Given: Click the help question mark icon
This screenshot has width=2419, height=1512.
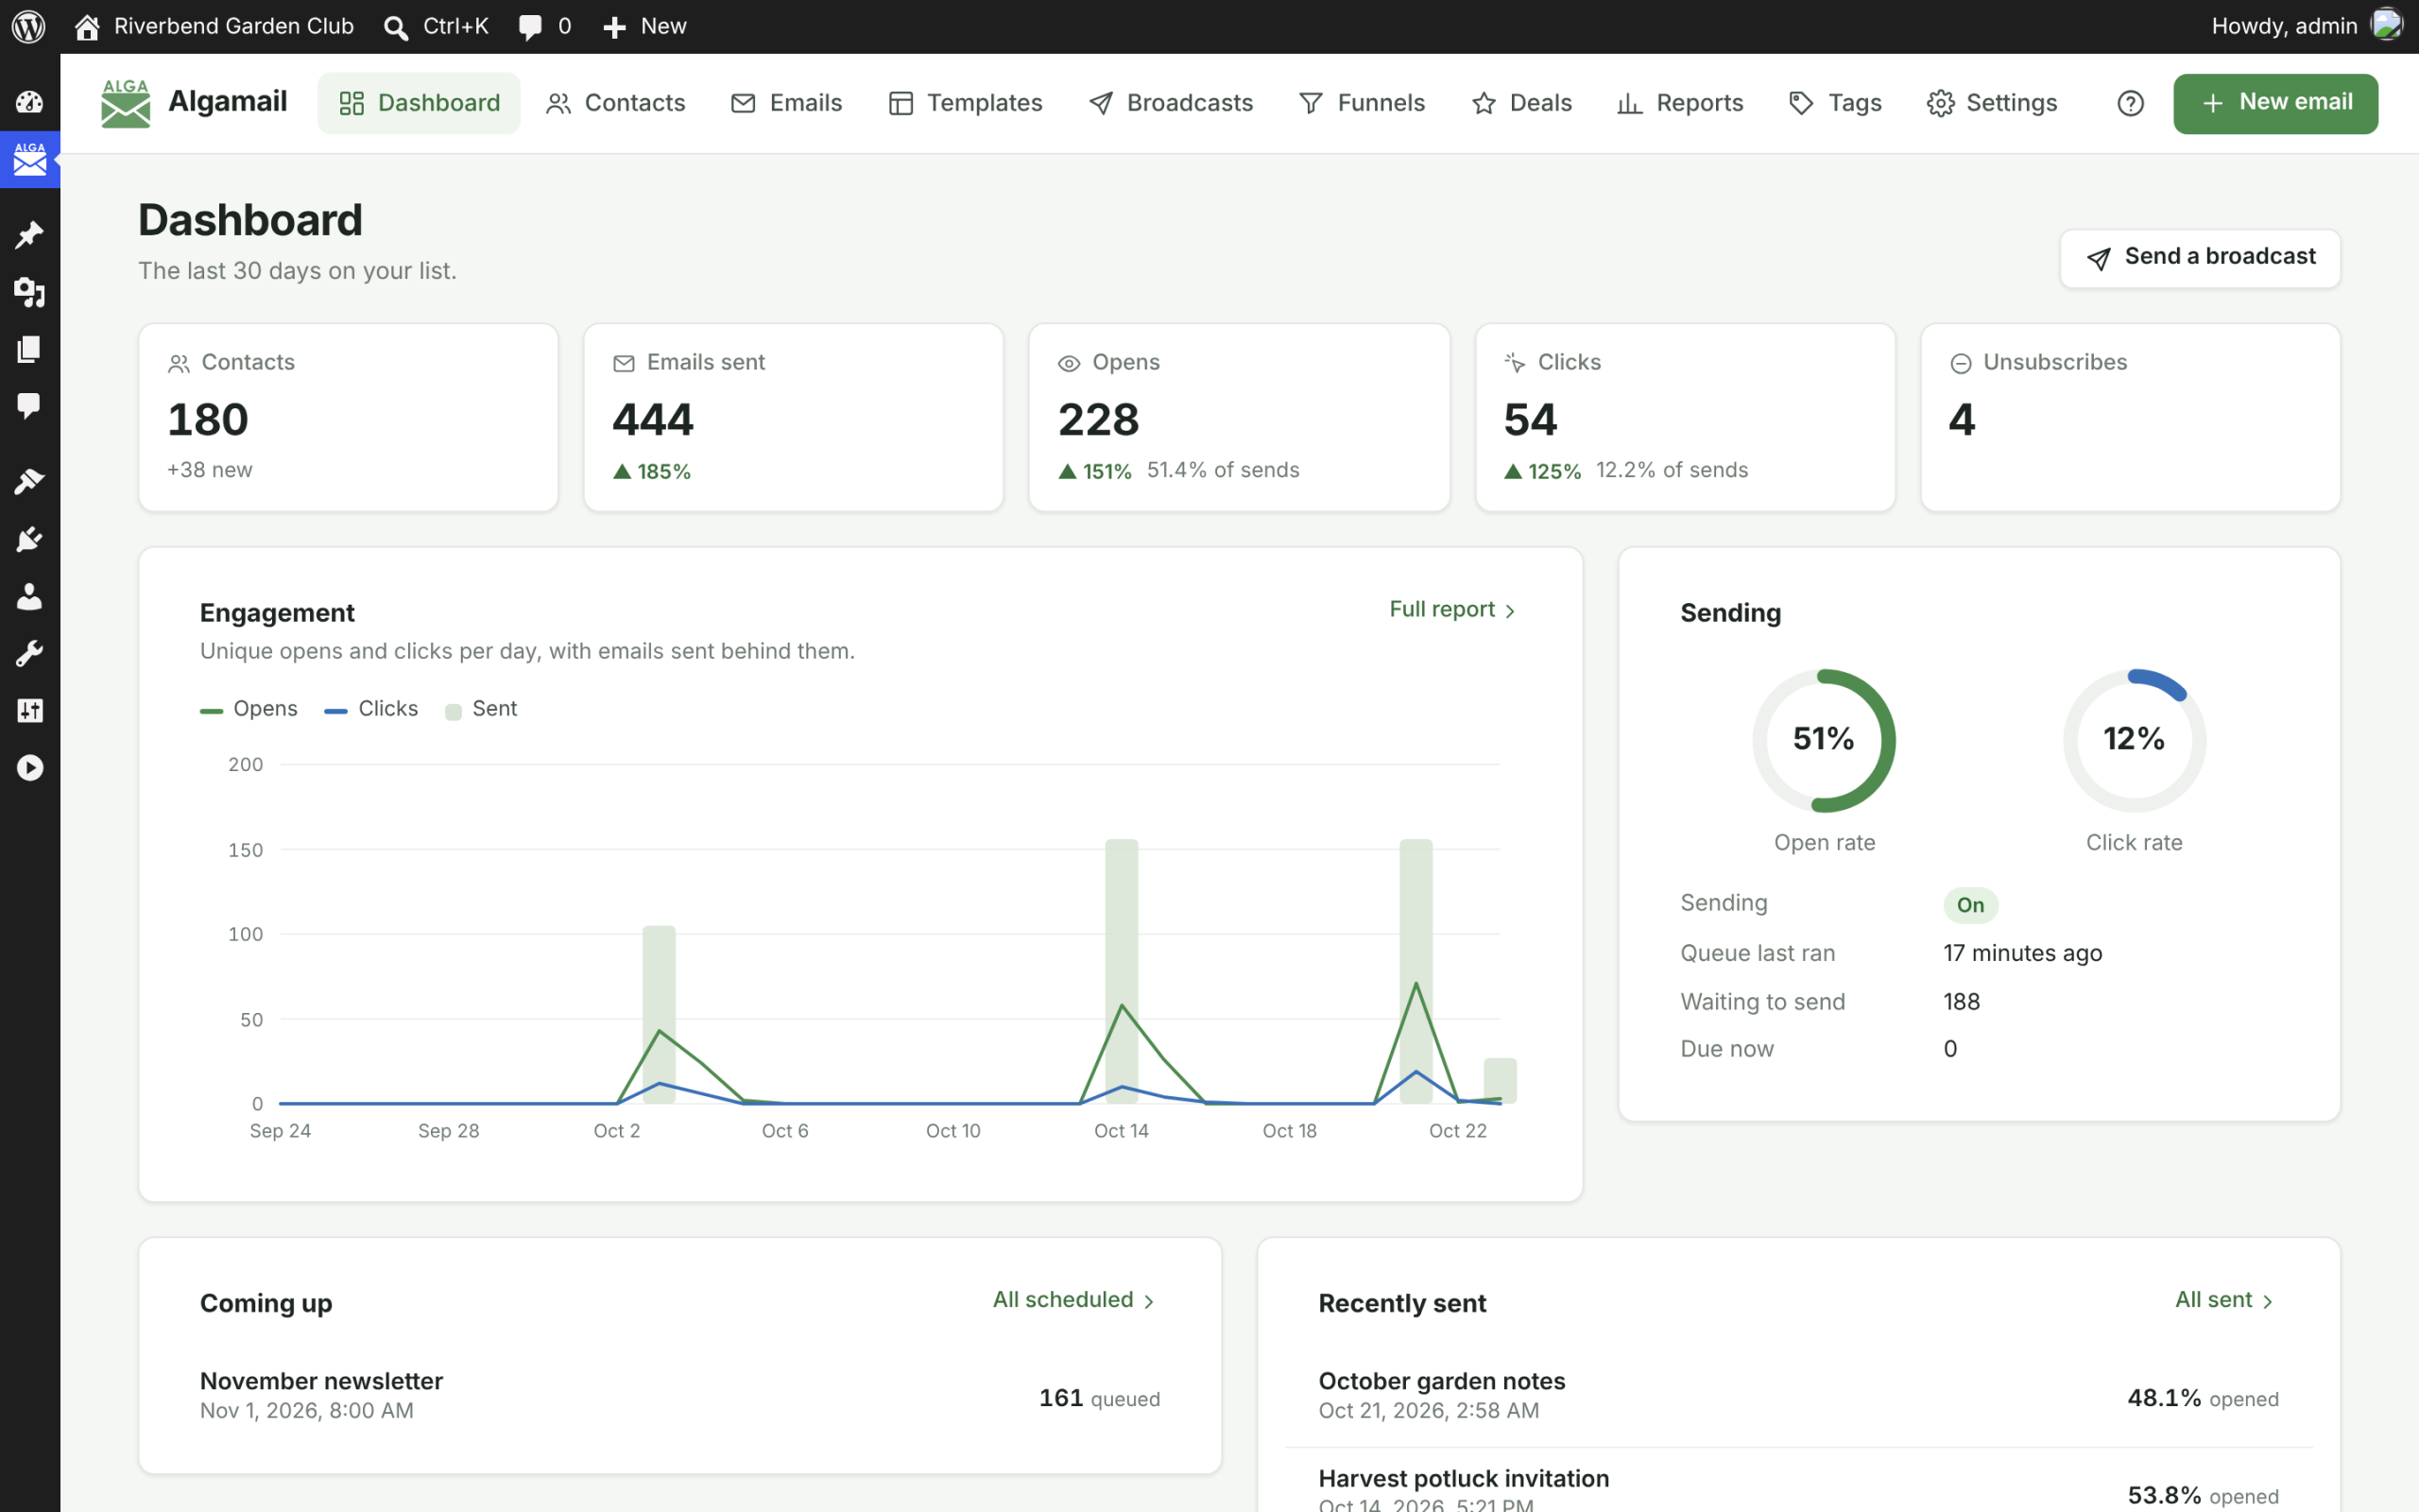Looking at the screenshot, I should pyautogui.click(x=2130, y=103).
